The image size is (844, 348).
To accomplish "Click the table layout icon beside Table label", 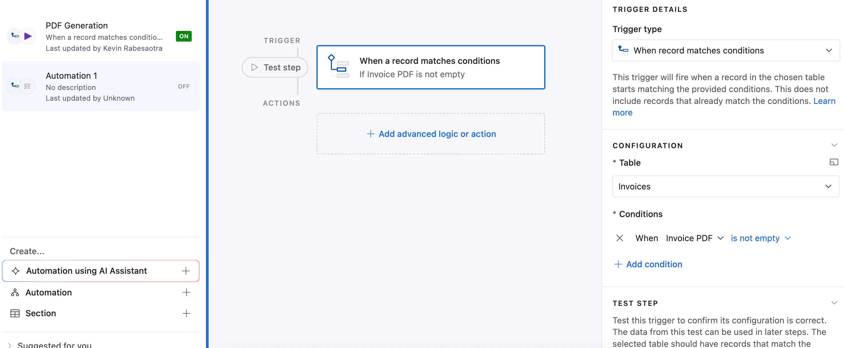I will (834, 162).
